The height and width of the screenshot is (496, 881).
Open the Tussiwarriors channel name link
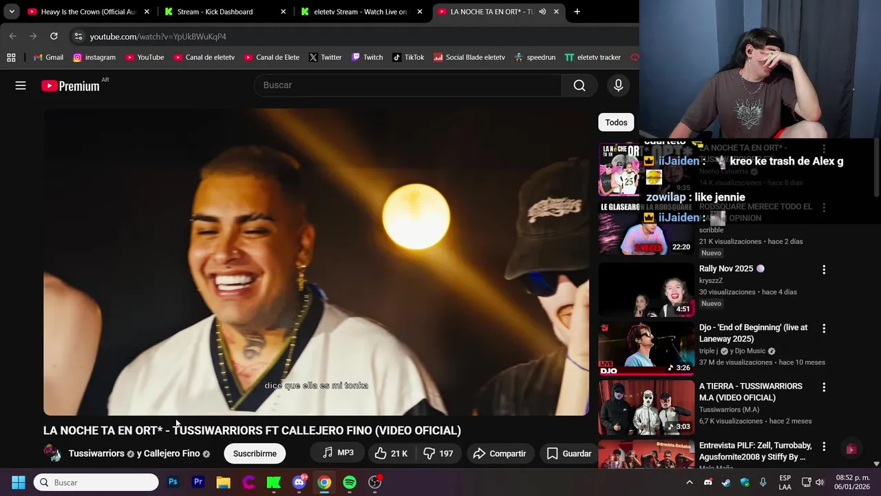(96, 453)
